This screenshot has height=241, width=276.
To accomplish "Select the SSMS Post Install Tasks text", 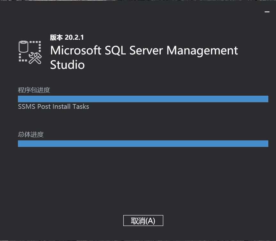I will 53,107.
